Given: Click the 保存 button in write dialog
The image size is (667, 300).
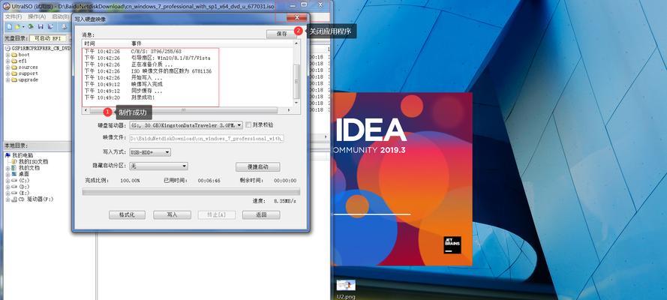Looking at the screenshot, I should coord(281,34).
